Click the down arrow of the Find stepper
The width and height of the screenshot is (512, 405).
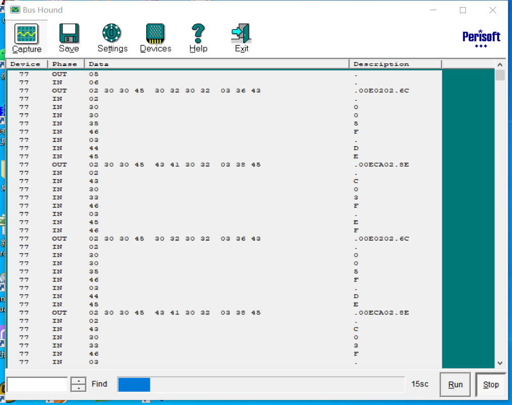pos(78,388)
